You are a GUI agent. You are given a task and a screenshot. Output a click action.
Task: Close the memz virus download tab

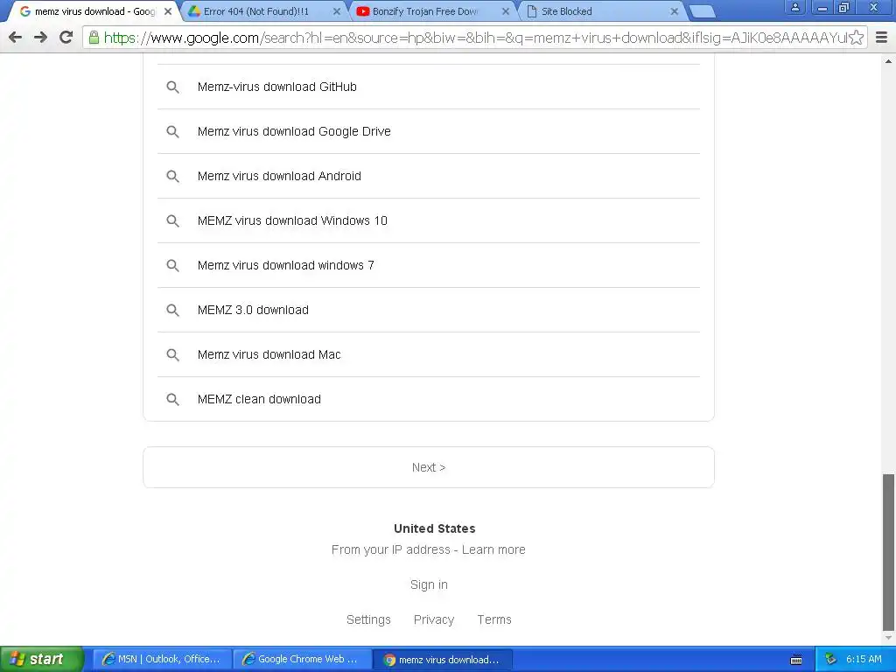point(168,11)
